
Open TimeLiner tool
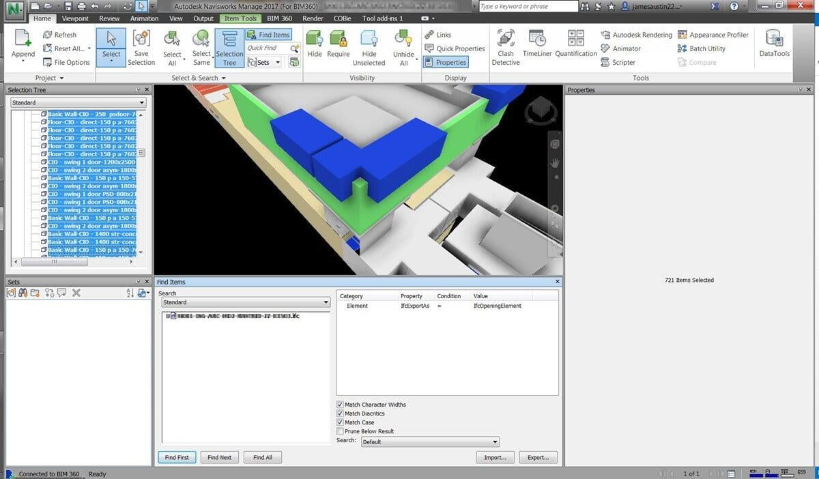coord(537,44)
